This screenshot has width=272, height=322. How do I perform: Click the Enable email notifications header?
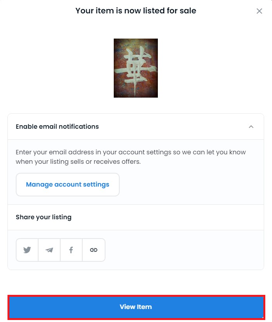pyautogui.click(x=136, y=127)
